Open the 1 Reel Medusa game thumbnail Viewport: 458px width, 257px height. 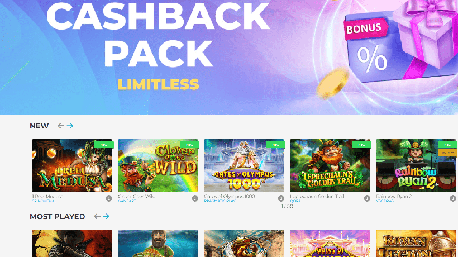[x=72, y=165]
